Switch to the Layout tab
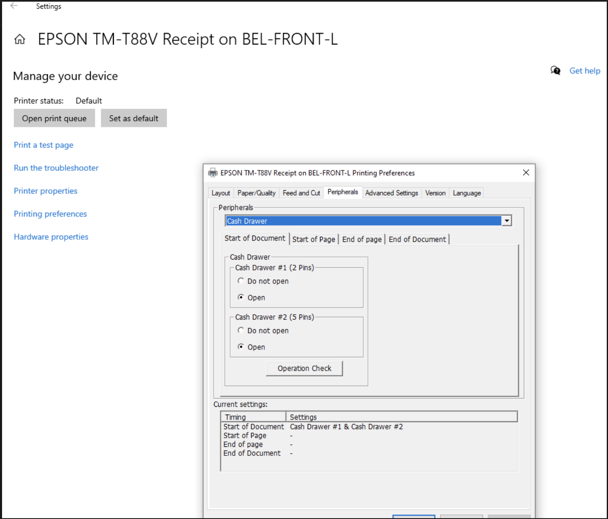Image resolution: width=608 pixels, height=519 pixels. pyautogui.click(x=221, y=193)
